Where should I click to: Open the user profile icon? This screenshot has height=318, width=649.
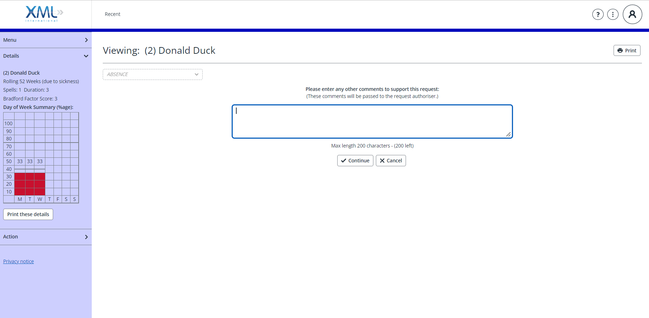tap(632, 15)
